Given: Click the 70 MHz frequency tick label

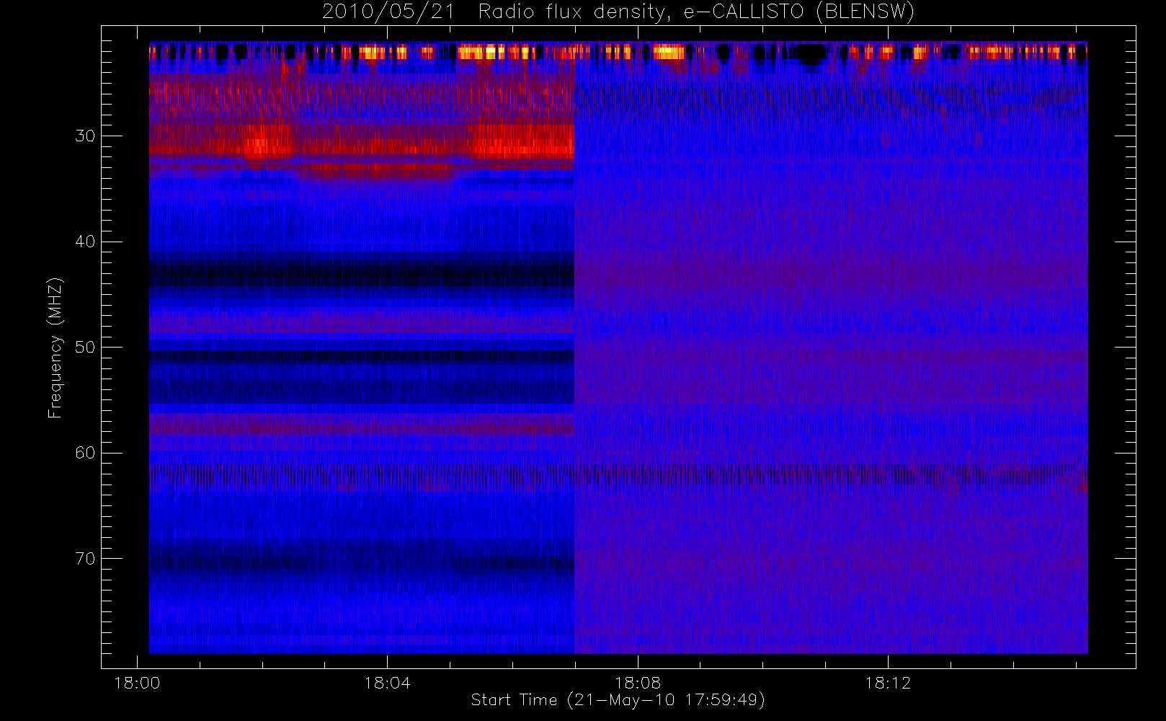Looking at the screenshot, I should [x=85, y=558].
